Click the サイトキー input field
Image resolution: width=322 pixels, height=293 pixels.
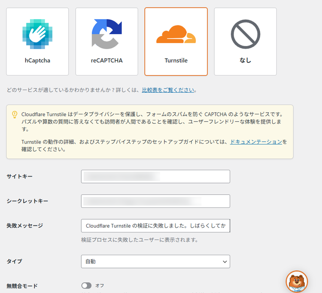pos(155,177)
